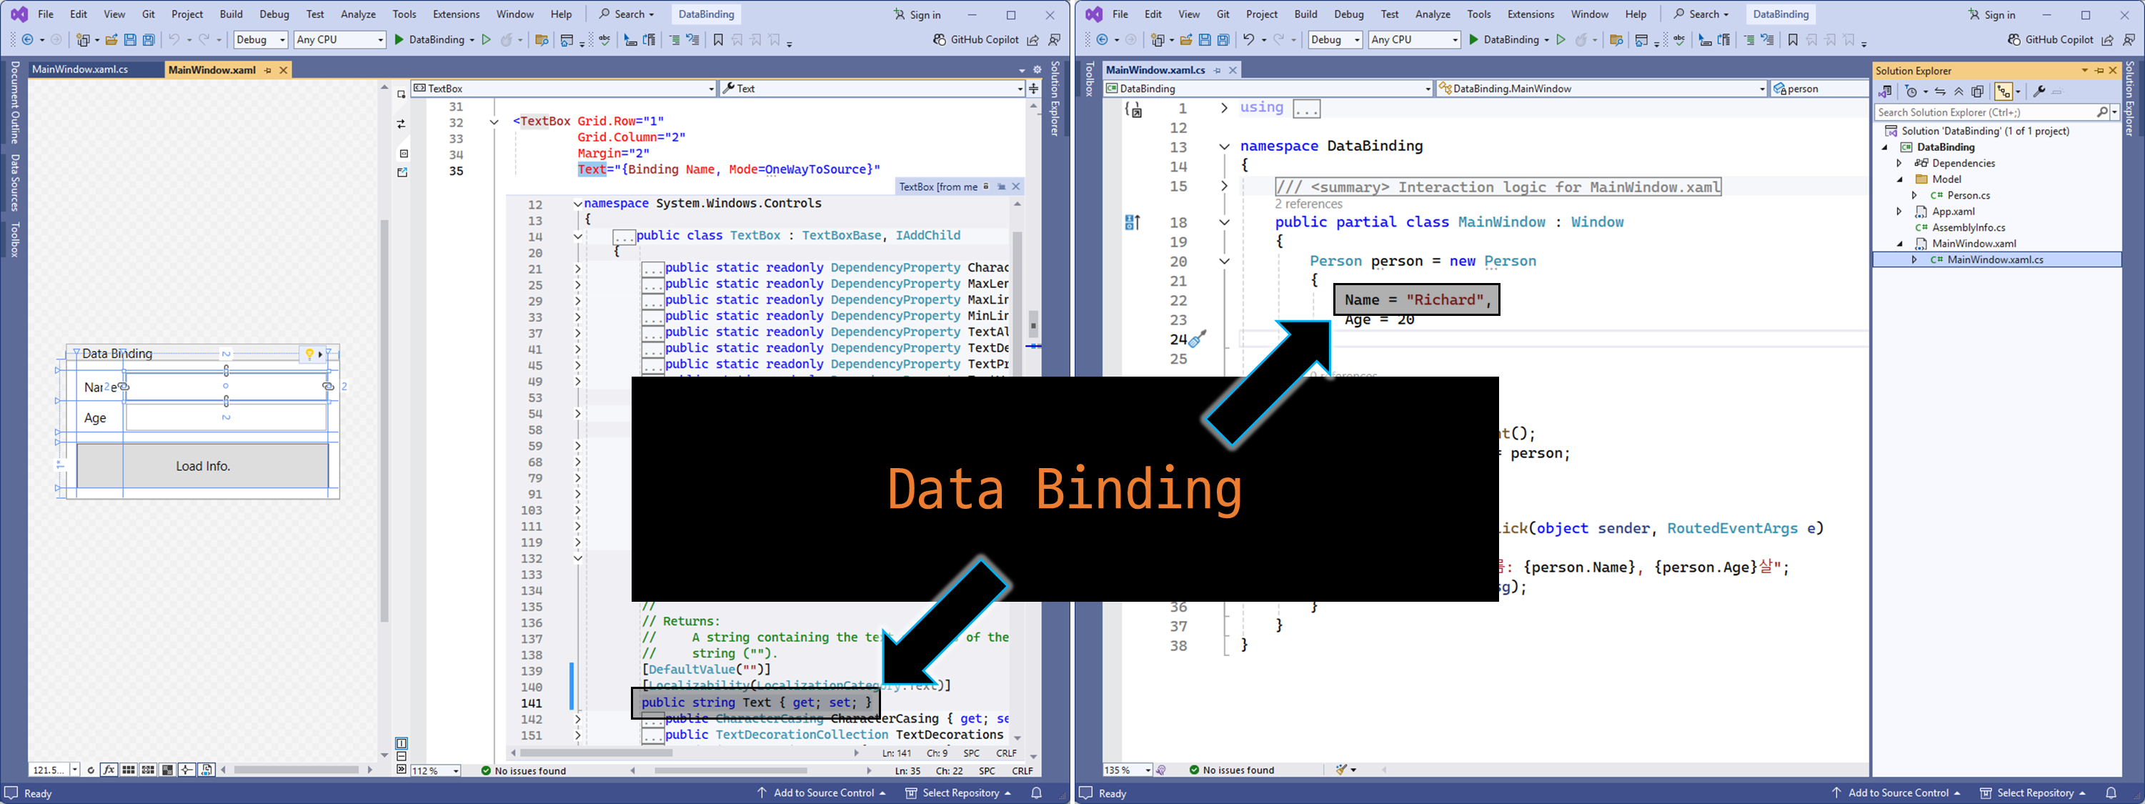
Task: Toggle the highlighted Solution Explorer view button
Action: 2004,91
